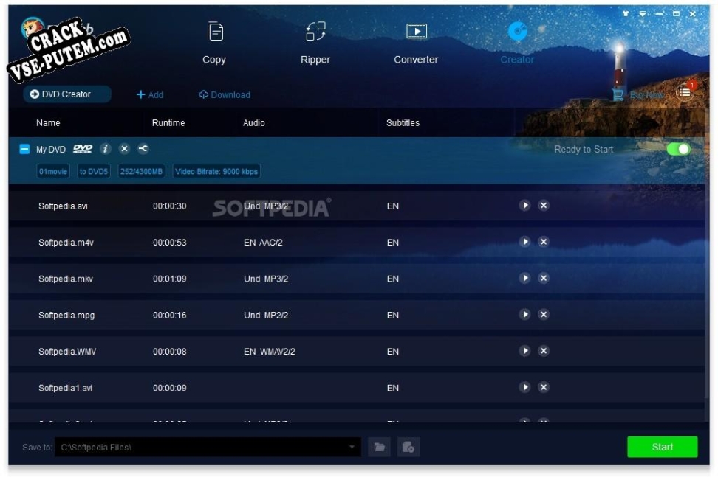This screenshot has height=477, width=718.
Task: Click the 01movie menu tag
Action: pyautogui.click(x=53, y=171)
